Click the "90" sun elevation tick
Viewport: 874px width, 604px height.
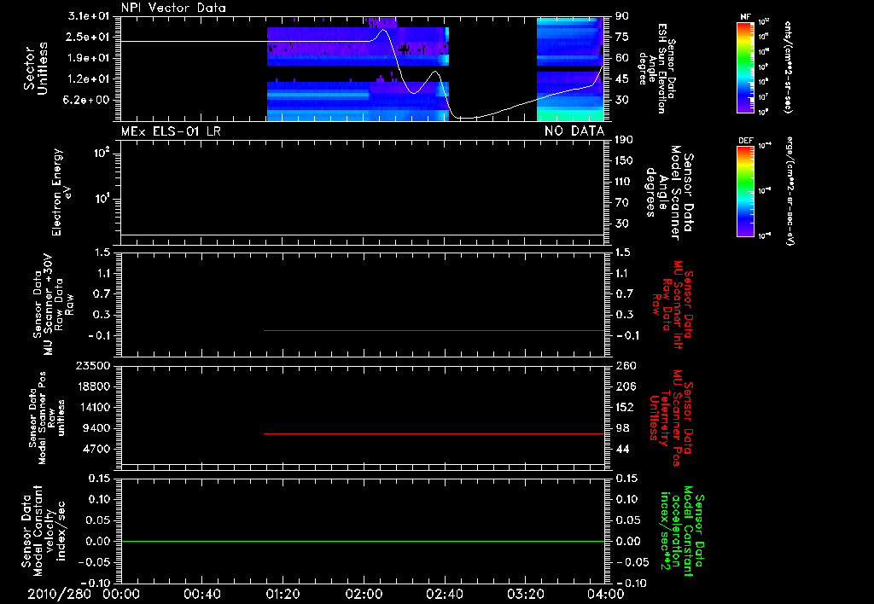621,16
